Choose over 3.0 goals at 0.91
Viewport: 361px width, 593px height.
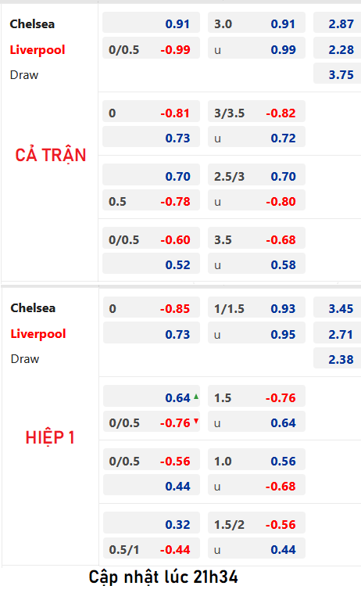pos(256,23)
